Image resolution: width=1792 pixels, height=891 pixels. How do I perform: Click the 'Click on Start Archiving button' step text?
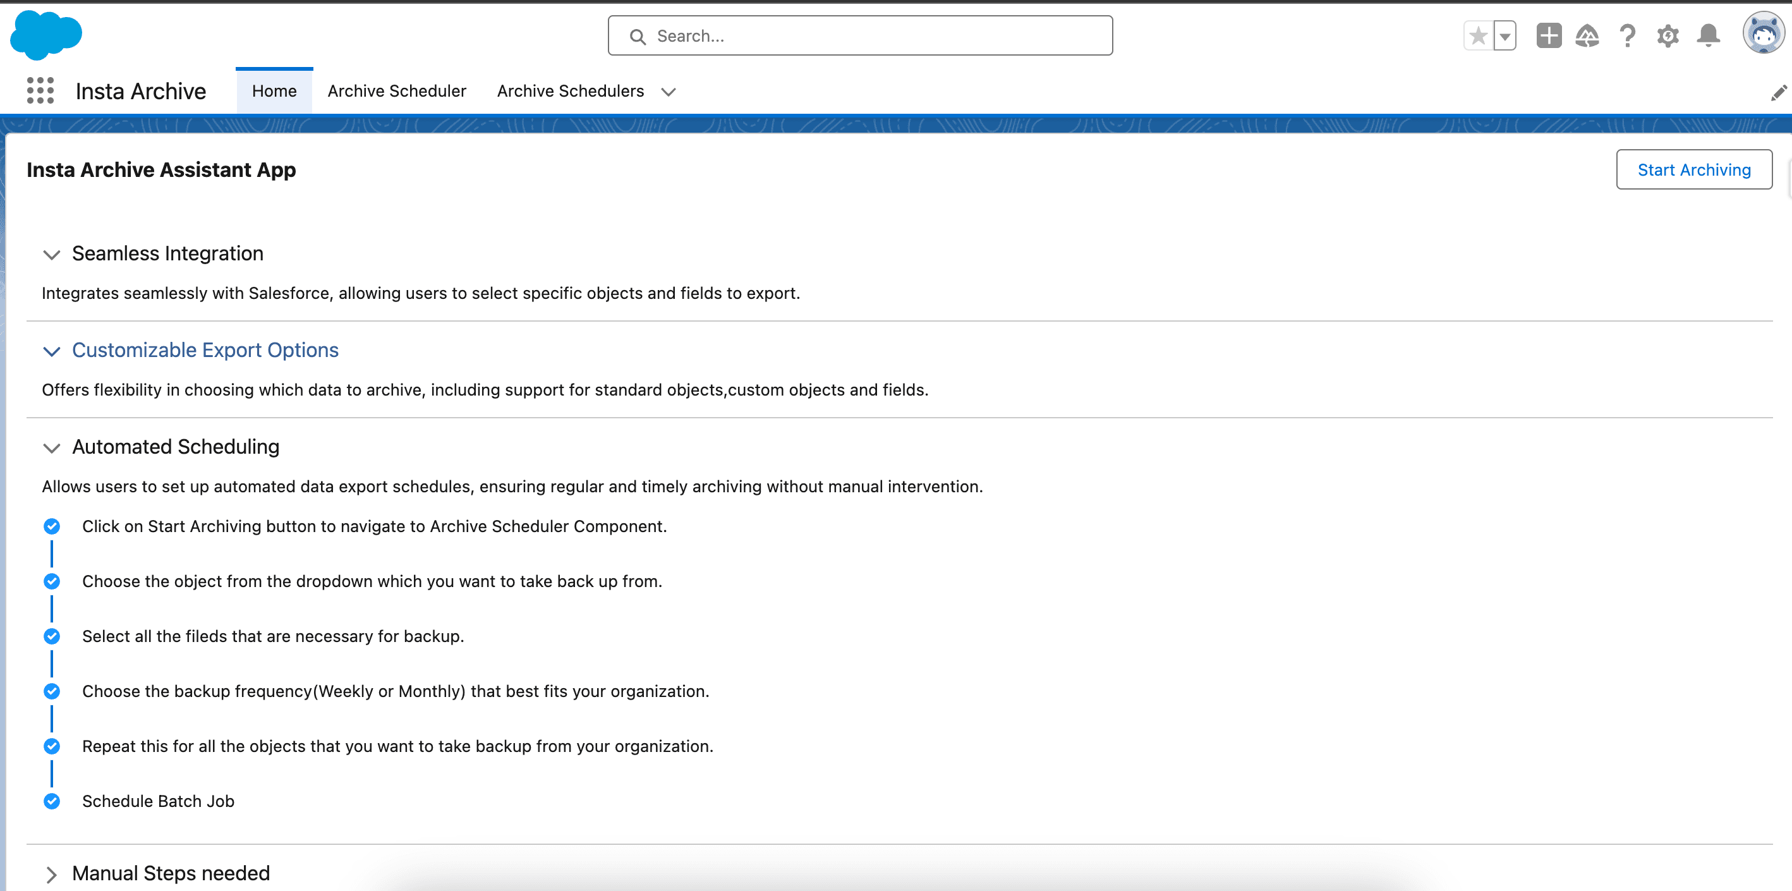[374, 526]
